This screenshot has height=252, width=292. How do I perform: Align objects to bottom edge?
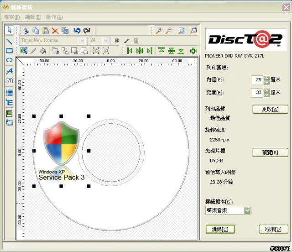pos(181,51)
